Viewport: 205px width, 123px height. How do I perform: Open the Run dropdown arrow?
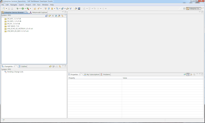pyautogui.click(x=25, y=9)
